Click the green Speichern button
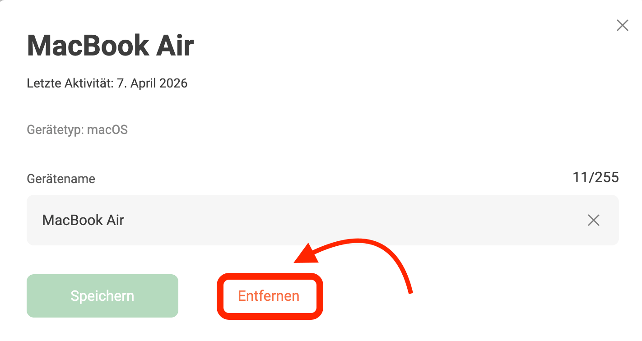 coord(102,296)
